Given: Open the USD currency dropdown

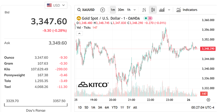Looking at the screenshot, I should coord(56,5).
